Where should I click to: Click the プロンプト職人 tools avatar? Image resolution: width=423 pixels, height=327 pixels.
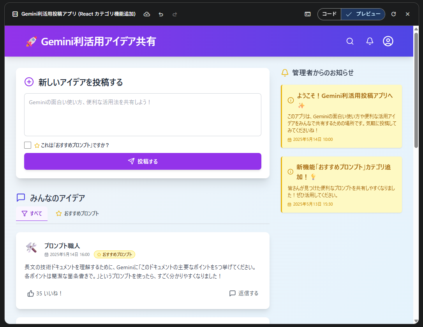(x=31, y=247)
